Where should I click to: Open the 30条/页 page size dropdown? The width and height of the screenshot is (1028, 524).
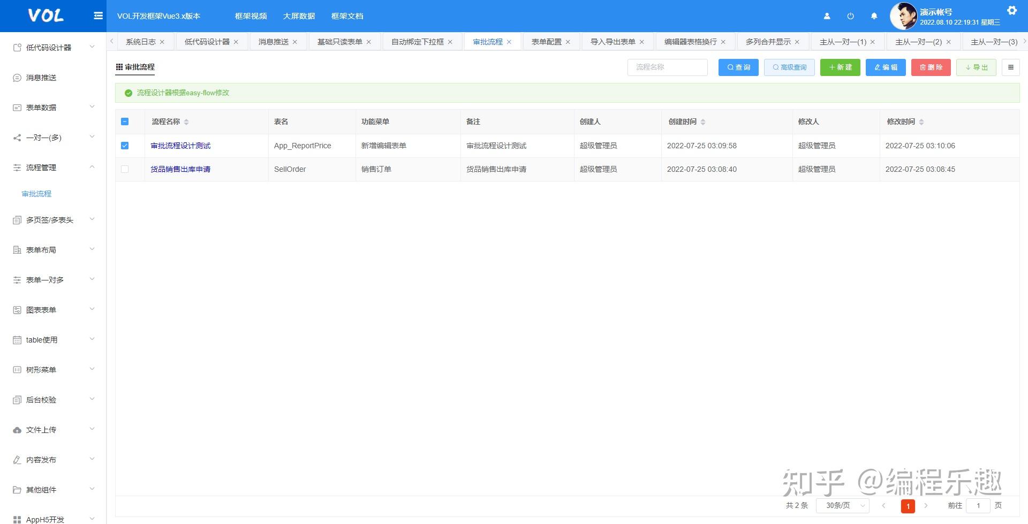click(x=842, y=505)
